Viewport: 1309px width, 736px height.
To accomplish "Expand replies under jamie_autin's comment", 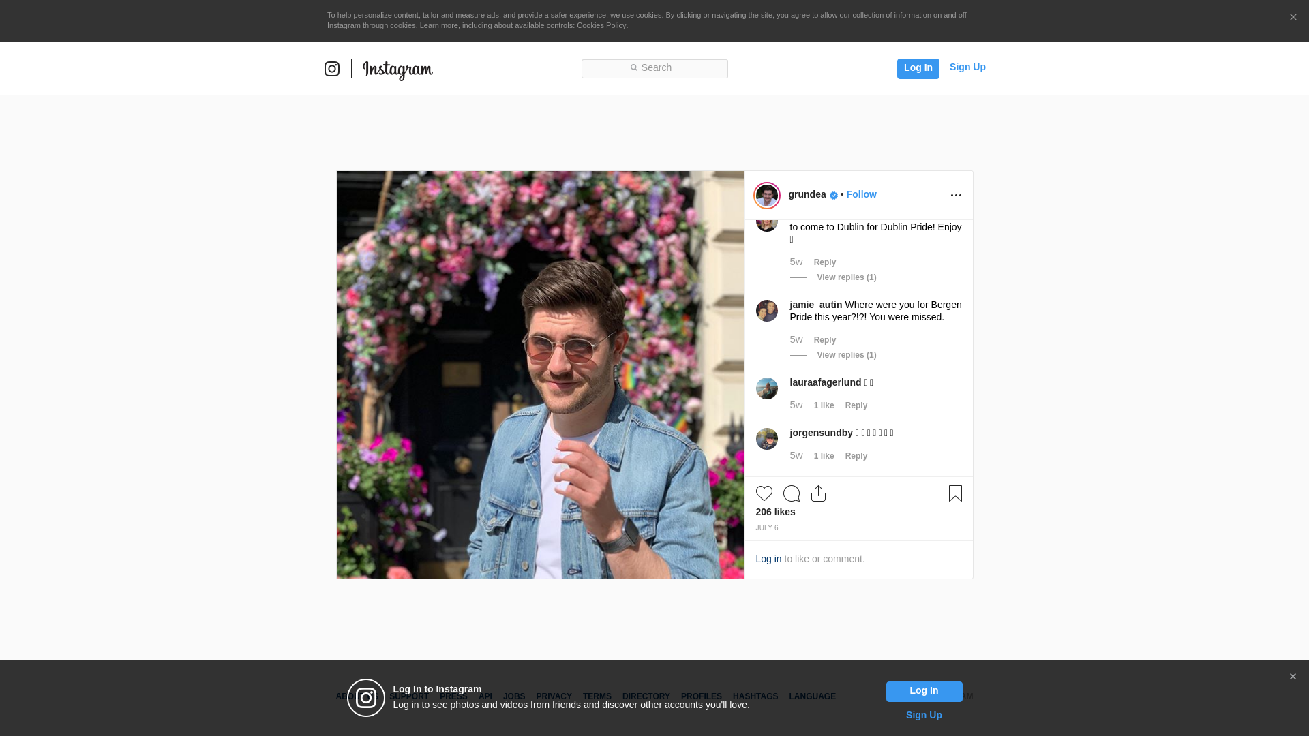I will pyautogui.click(x=846, y=355).
